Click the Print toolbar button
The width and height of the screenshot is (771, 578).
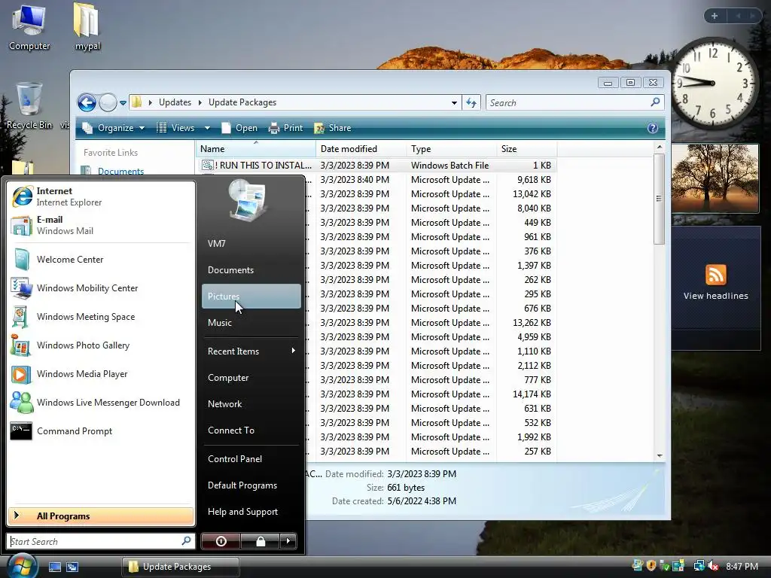(285, 128)
